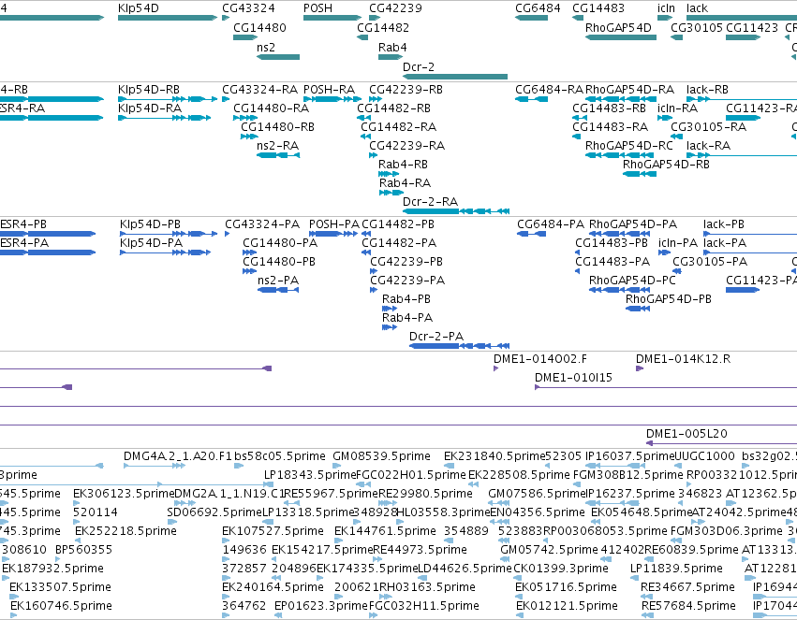Viewport: 797px width, 620px height.
Task: Click the CG42239-RA transcript label
Action: [406, 146]
